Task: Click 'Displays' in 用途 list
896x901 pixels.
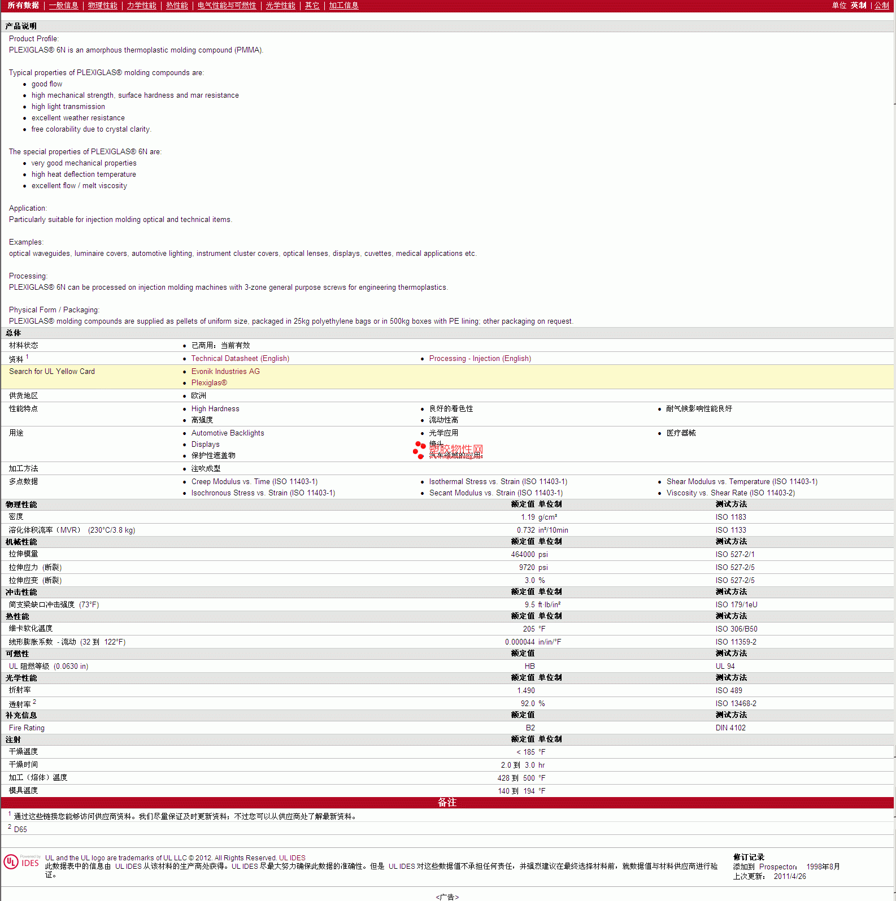Action: (205, 444)
